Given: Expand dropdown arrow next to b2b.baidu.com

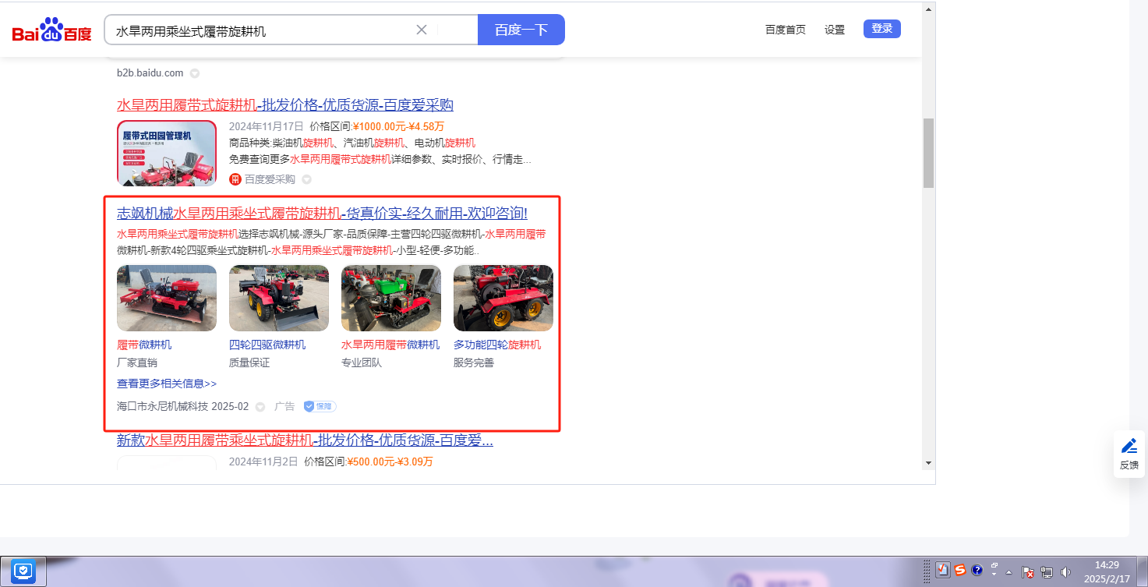Looking at the screenshot, I should [x=195, y=73].
